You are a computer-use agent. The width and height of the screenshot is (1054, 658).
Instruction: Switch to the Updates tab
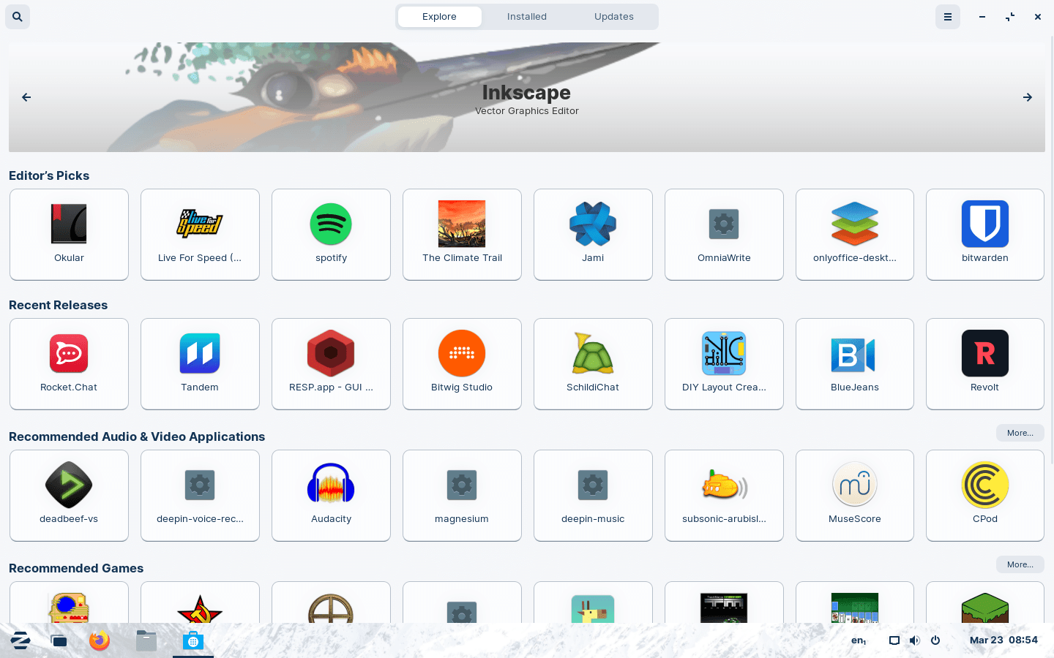(x=614, y=17)
